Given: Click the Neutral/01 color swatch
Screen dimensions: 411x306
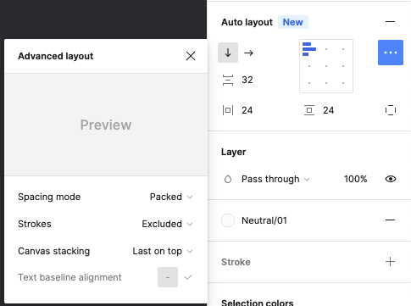Looking at the screenshot, I should (x=228, y=220).
